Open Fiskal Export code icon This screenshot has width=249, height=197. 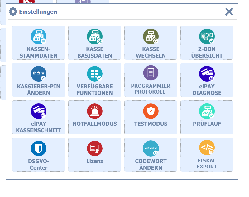[x=207, y=148]
